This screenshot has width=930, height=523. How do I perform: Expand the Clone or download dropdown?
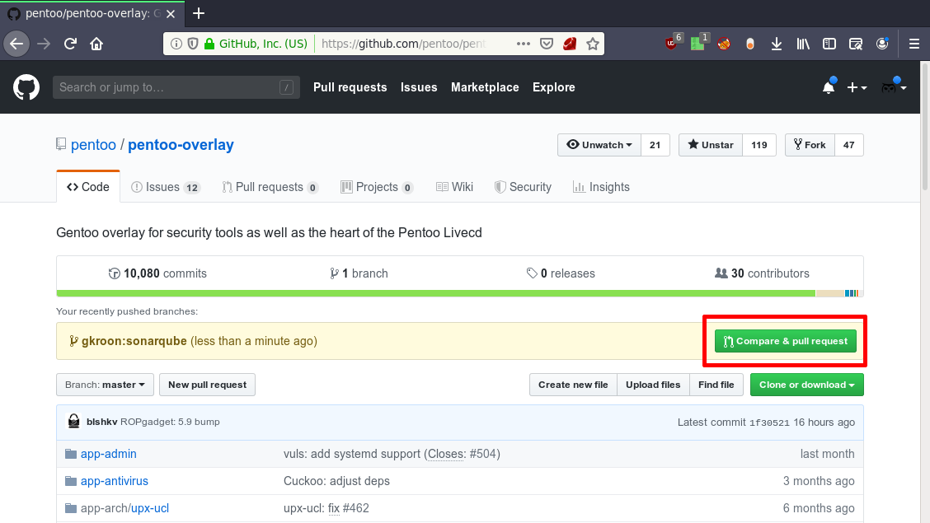point(806,385)
